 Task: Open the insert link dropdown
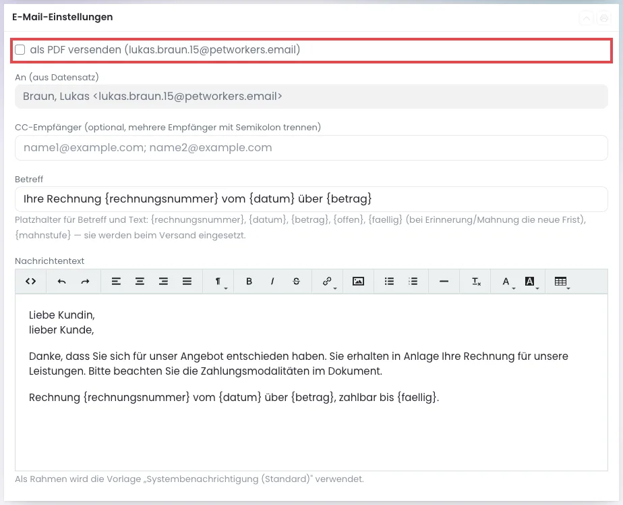pos(328,282)
